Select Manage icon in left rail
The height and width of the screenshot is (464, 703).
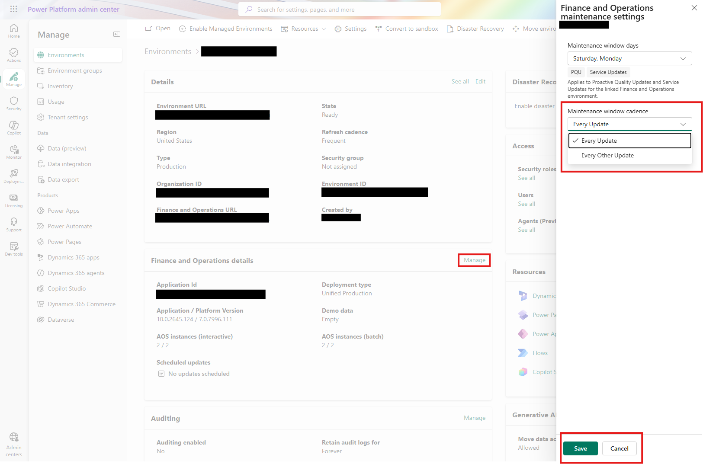(x=14, y=79)
